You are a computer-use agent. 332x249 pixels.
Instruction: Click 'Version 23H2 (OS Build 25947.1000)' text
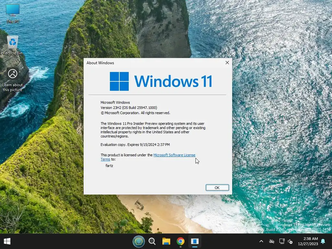tap(129, 108)
